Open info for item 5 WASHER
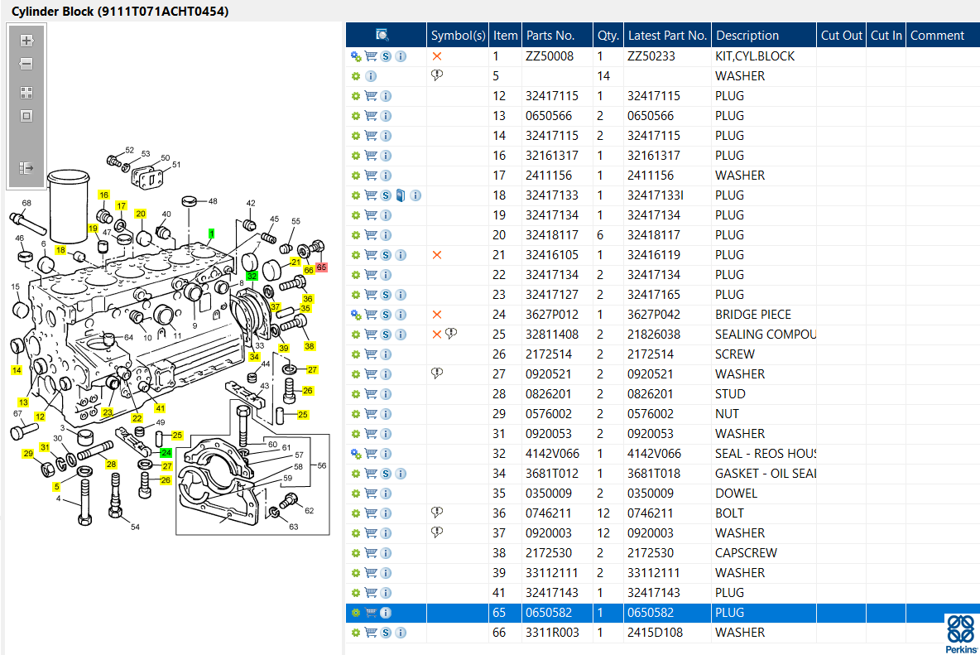The height and width of the screenshot is (655, 980). 371,76
